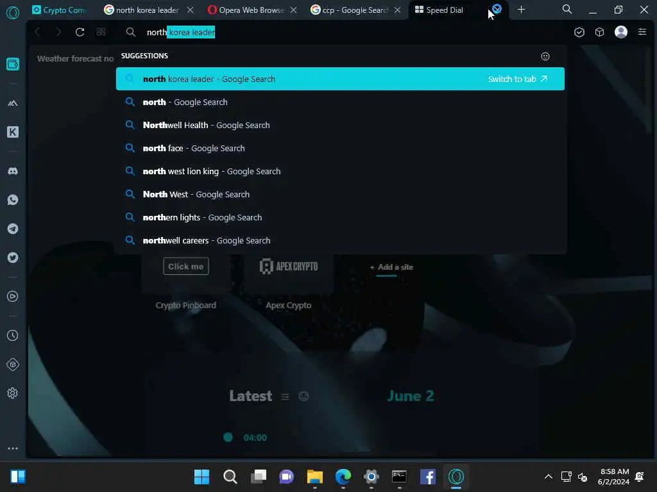Open the Crypto Pinboard label
This screenshot has height=492, width=657.
185,305
